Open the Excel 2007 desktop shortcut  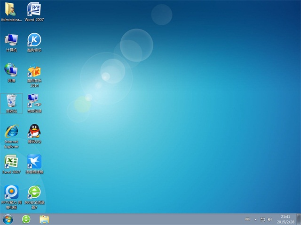coord(11,162)
